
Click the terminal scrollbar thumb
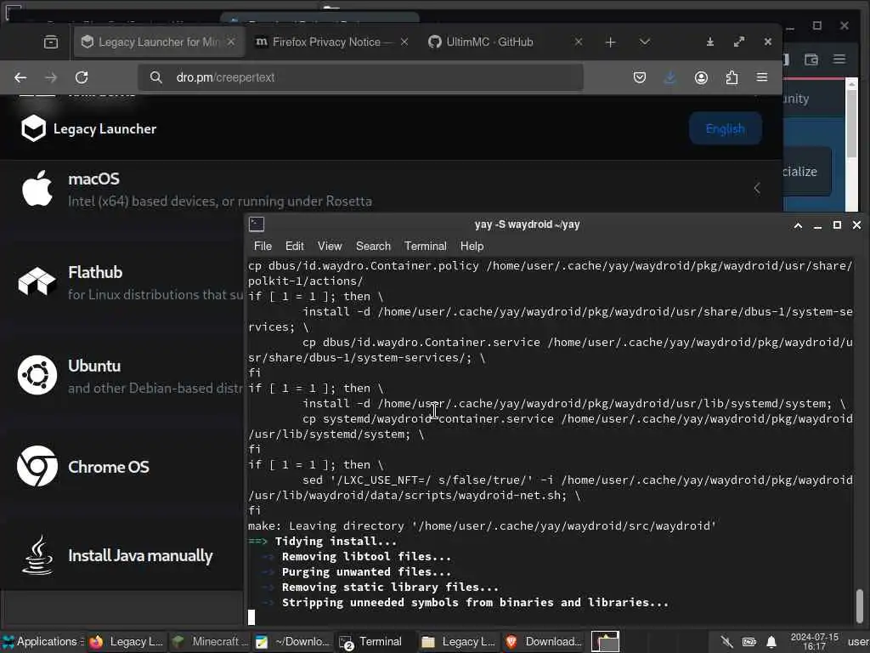tap(860, 605)
